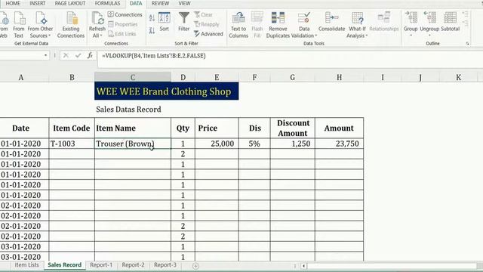Reapply the filter
Viewport: 483px width, 272px height.
(x=207, y=24)
